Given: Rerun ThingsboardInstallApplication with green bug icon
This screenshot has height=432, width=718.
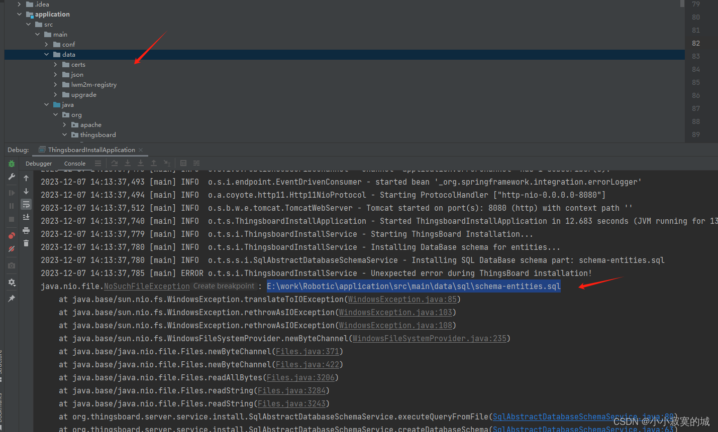Looking at the screenshot, I should [12, 164].
